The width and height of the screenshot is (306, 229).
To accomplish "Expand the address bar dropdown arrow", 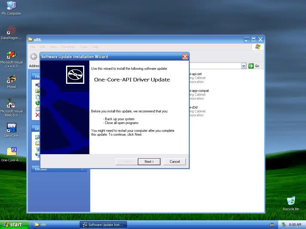I will pos(244,66).
